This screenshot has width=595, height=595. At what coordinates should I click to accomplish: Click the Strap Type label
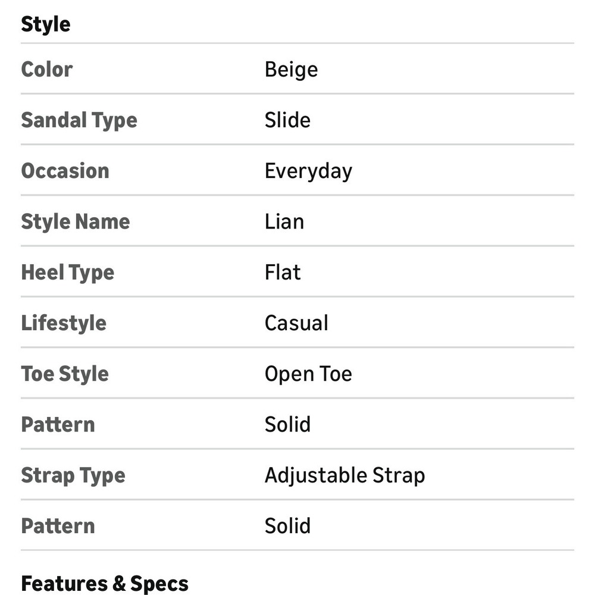tap(73, 475)
